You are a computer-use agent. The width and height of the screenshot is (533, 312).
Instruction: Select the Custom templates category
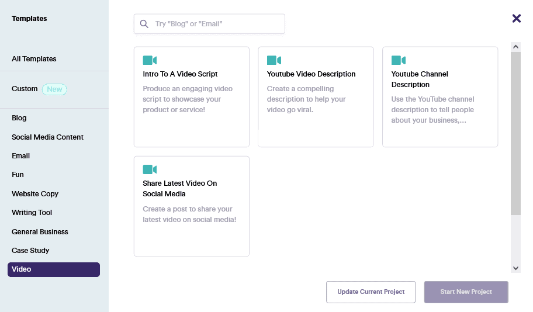click(x=25, y=89)
